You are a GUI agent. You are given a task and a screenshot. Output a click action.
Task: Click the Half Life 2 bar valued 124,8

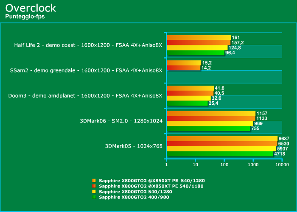197,47
